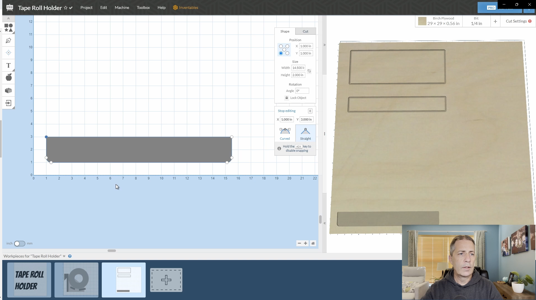
Task: Toggle inch to mm units switch
Action: point(19,244)
